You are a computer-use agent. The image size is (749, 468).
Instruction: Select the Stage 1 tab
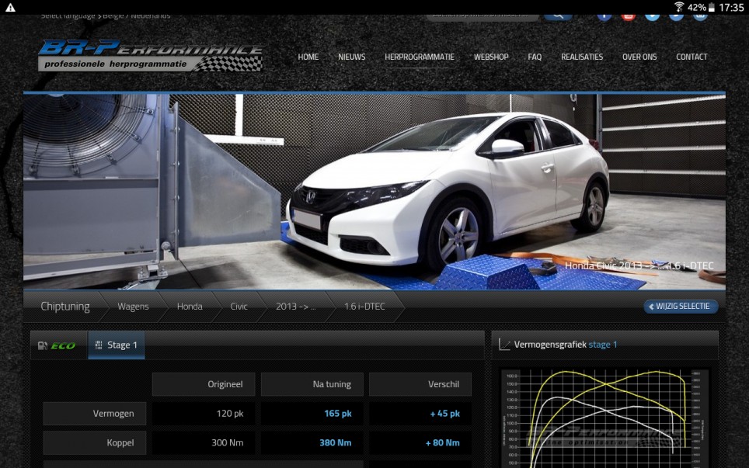116,345
